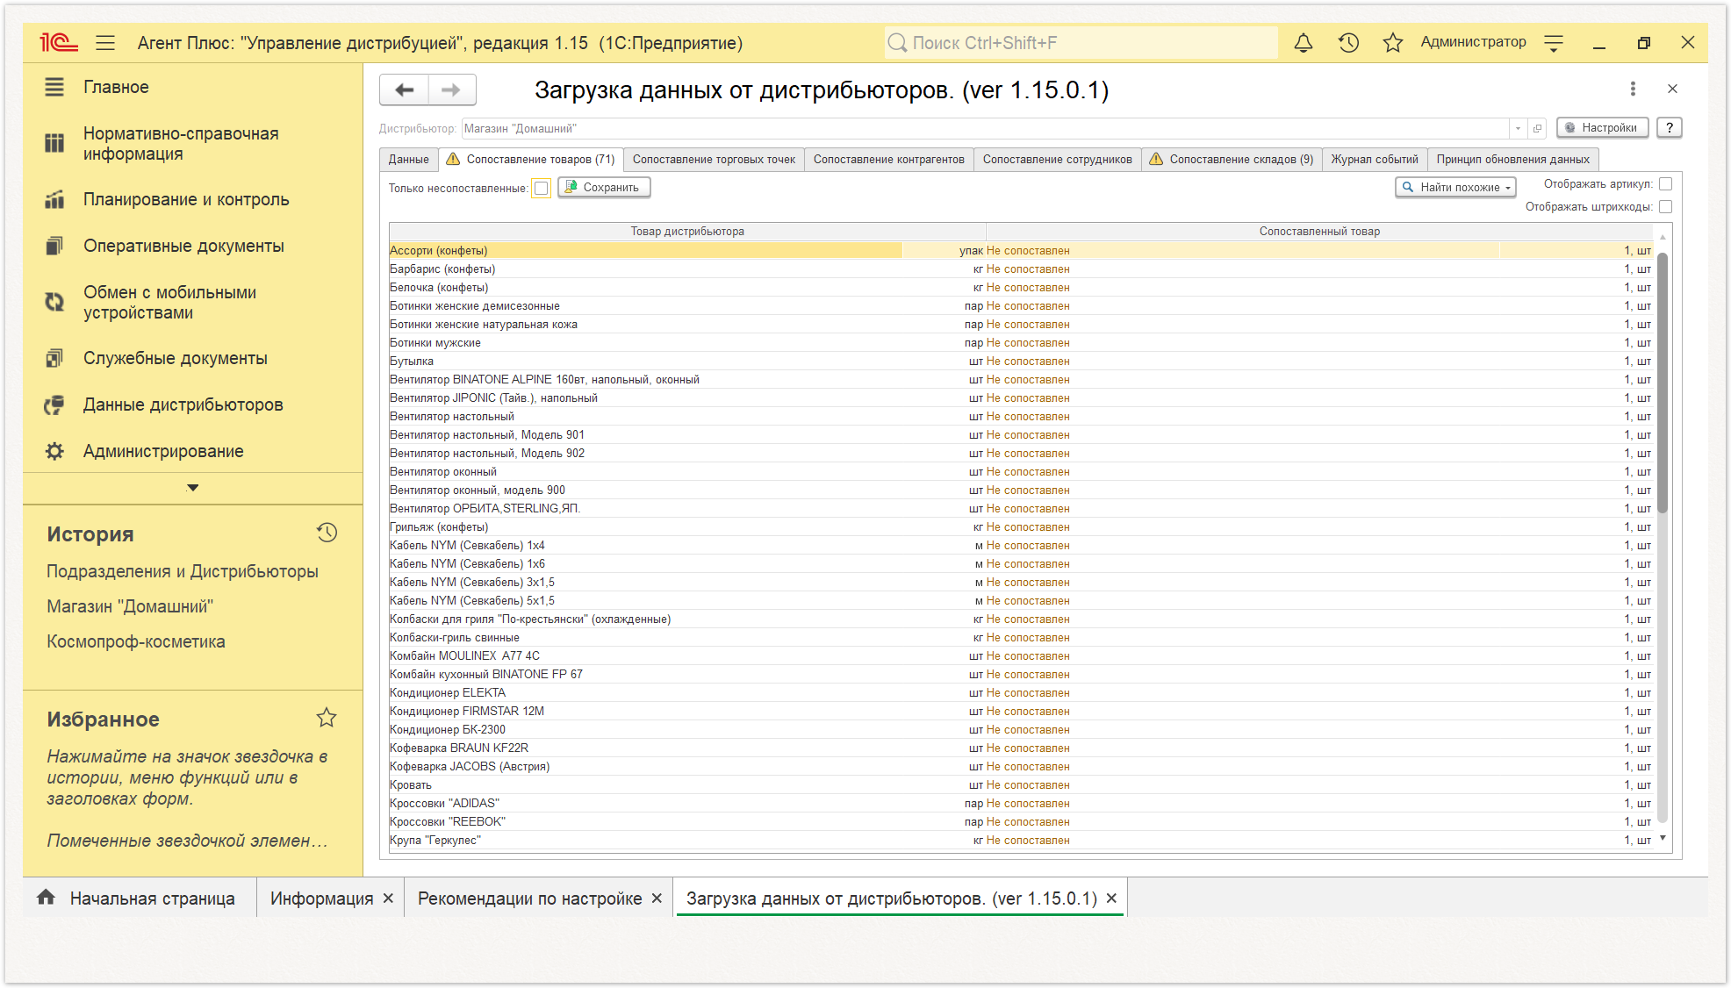
Task: Open the Найти похожие dropdown
Action: coord(1455,187)
